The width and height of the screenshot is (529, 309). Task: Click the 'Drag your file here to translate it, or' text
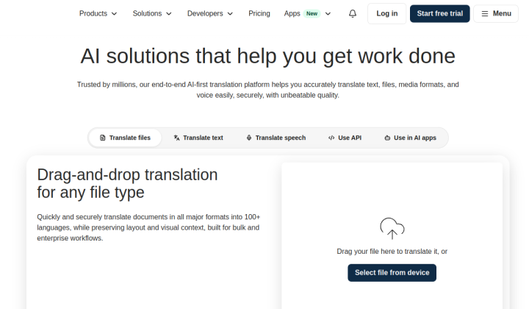(x=392, y=252)
